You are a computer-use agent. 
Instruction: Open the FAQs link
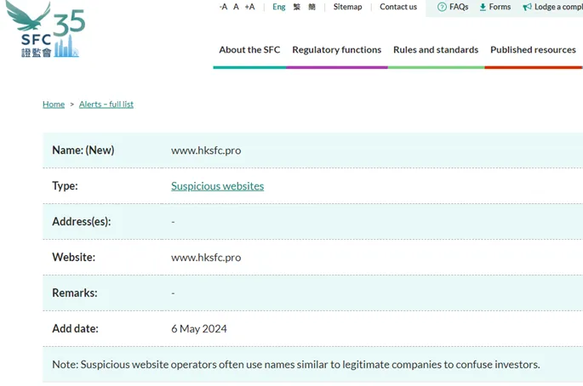point(459,7)
